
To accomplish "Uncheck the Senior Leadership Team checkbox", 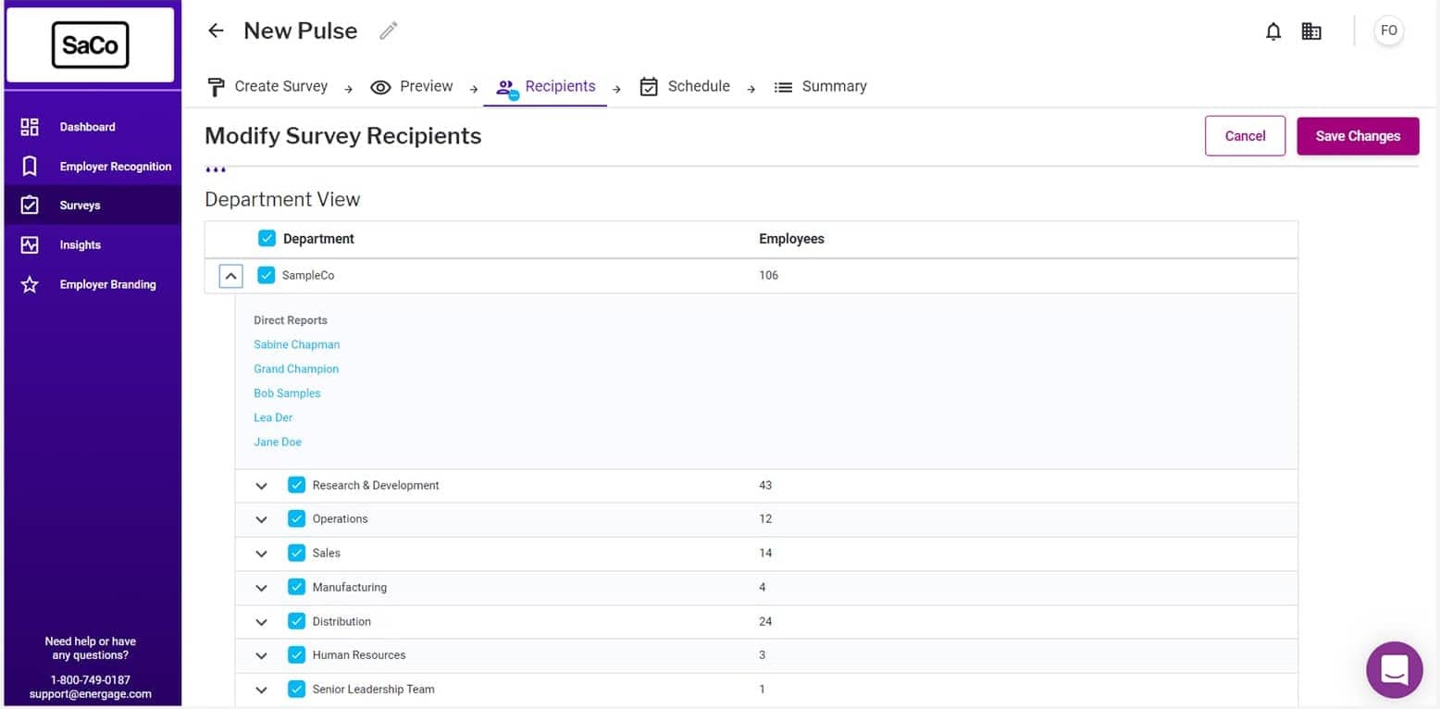I will pyautogui.click(x=296, y=689).
